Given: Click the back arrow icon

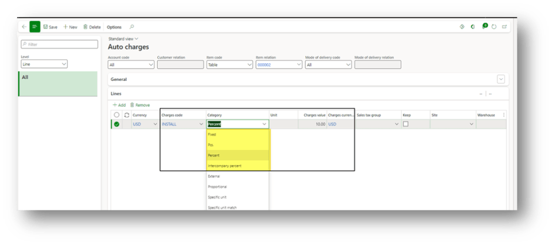Looking at the screenshot, I should click(x=24, y=27).
